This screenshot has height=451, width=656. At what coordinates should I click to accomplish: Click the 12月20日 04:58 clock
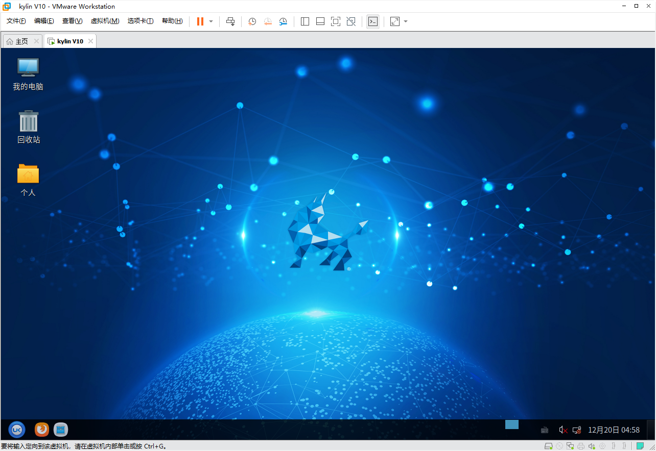point(614,430)
